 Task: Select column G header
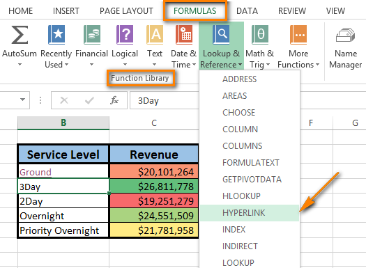355,123
